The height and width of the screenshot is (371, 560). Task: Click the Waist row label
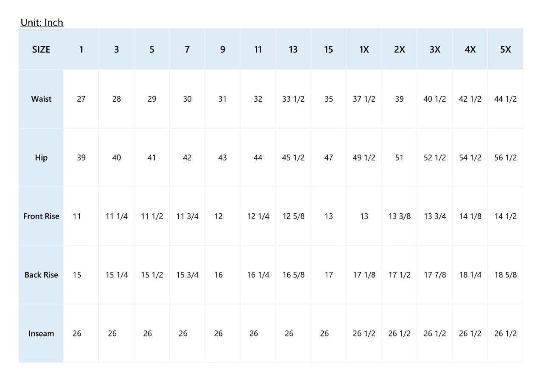tap(41, 99)
